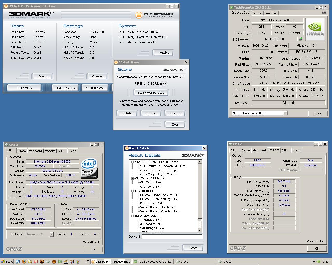332x265 pixels.
Task: Click the orange info quick launch icon
Action: [42, 262]
